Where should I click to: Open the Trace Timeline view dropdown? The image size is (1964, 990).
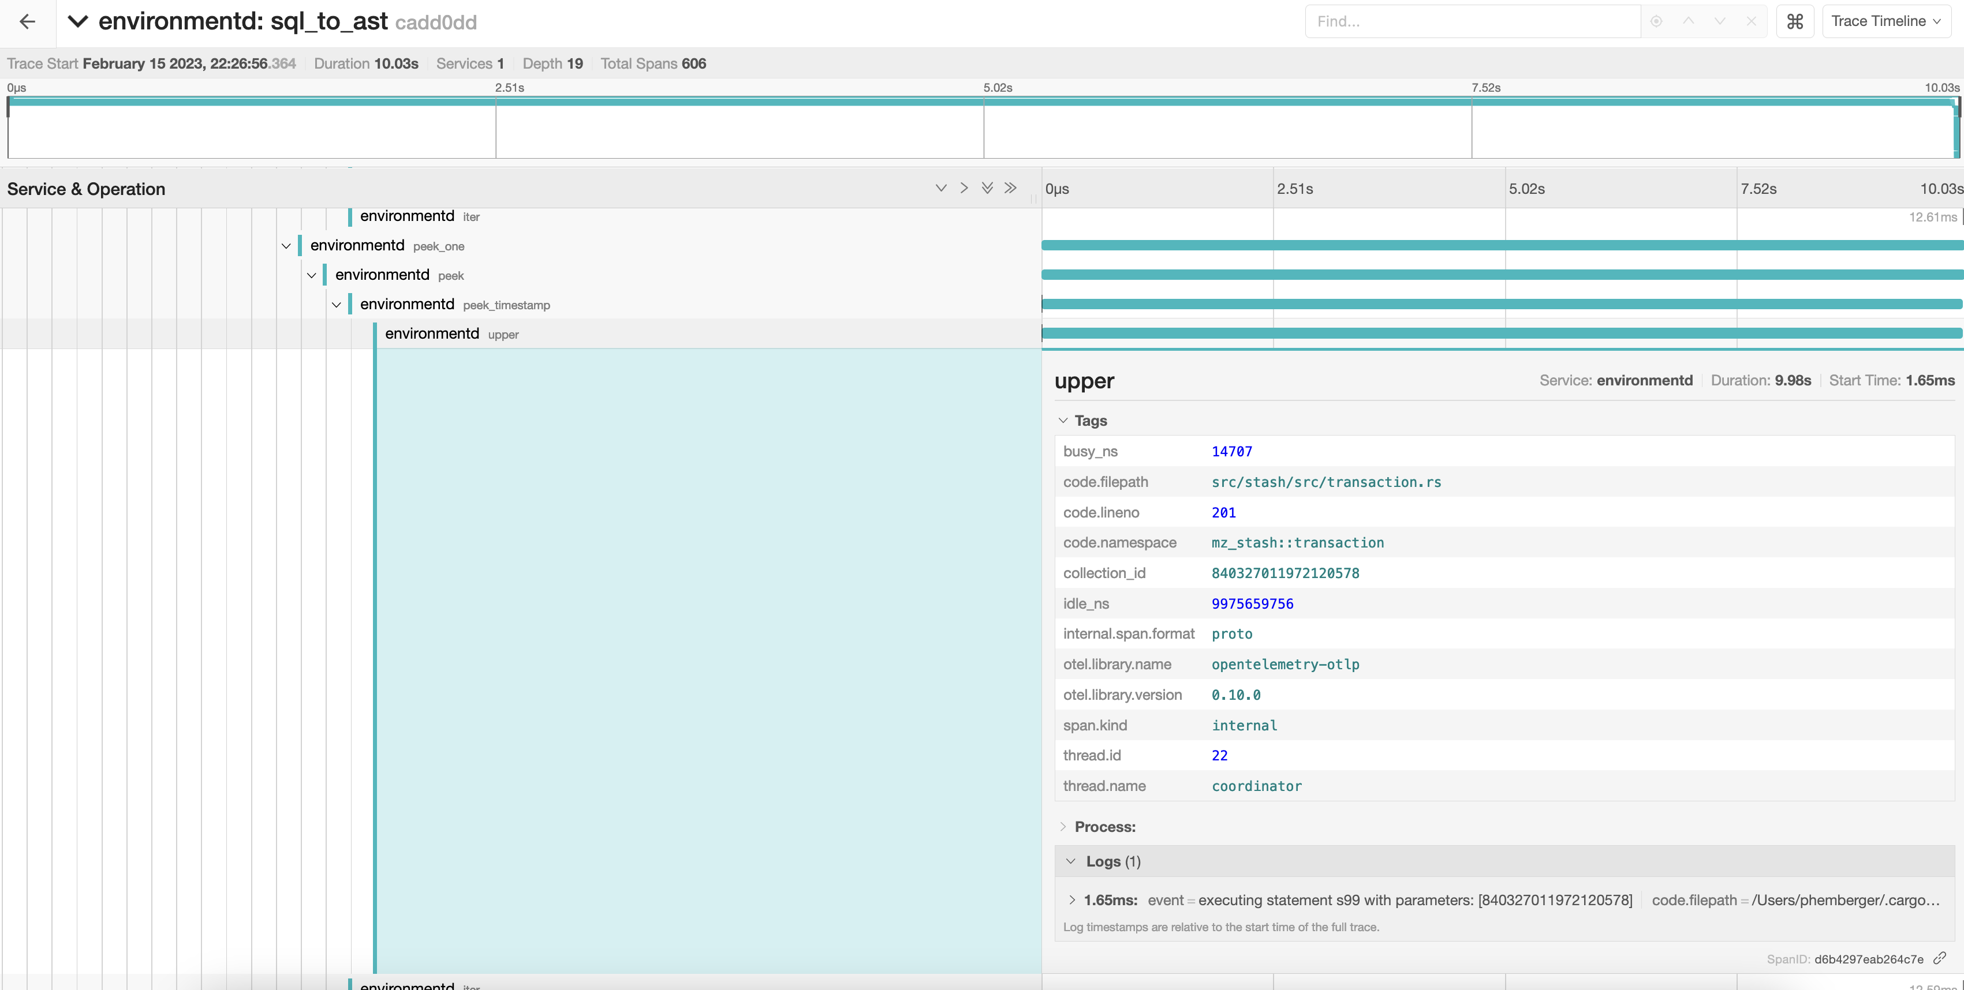[1885, 21]
